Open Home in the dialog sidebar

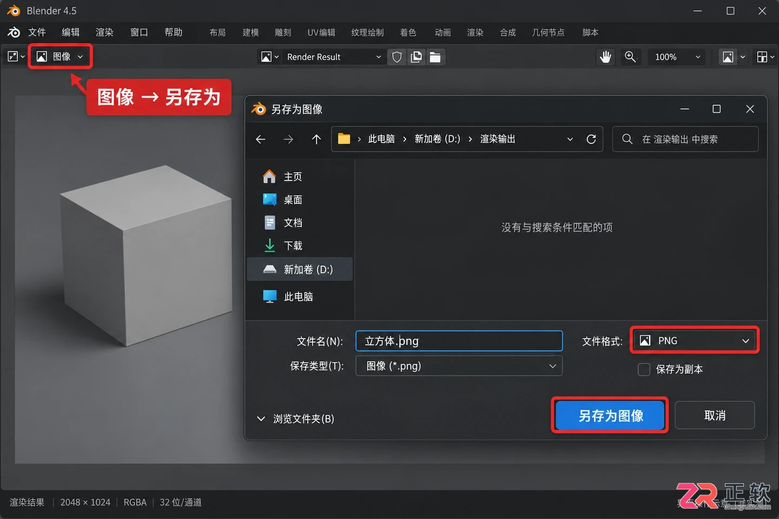[x=282, y=177]
